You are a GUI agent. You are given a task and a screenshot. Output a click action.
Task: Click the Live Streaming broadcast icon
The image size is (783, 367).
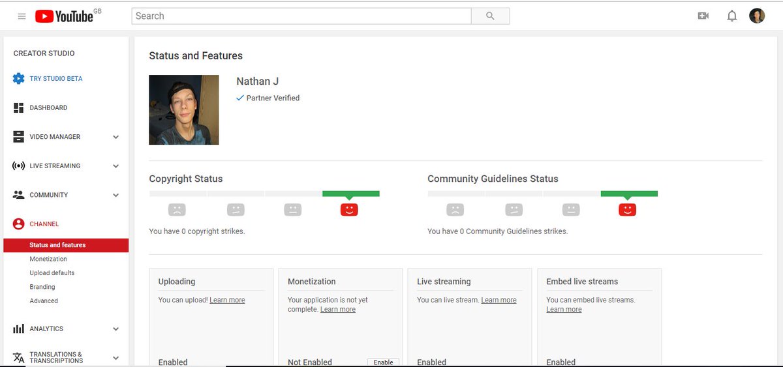click(x=18, y=166)
